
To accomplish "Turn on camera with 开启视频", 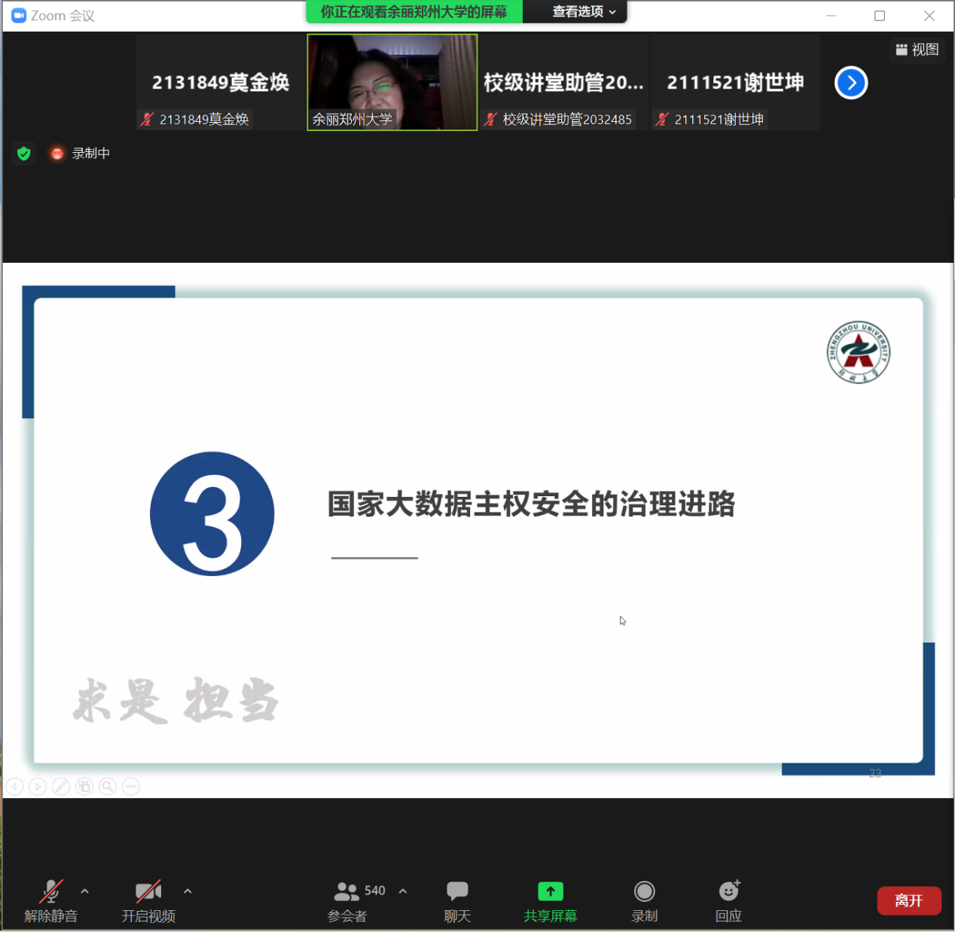I will [148, 900].
